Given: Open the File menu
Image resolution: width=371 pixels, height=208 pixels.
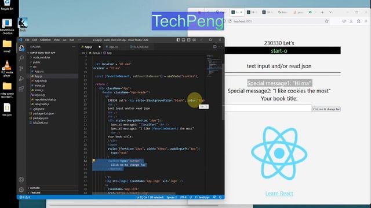Looking at the screenshot, I should coord(27,40).
